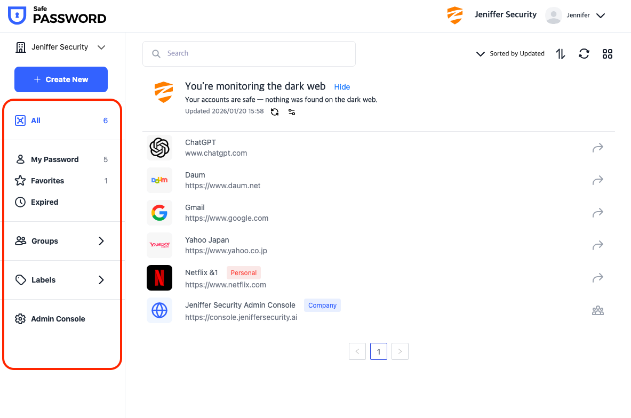The width and height of the screenshot is (631, 418).
Task: Click the sort order arrows icon
Action: point(561,54)
